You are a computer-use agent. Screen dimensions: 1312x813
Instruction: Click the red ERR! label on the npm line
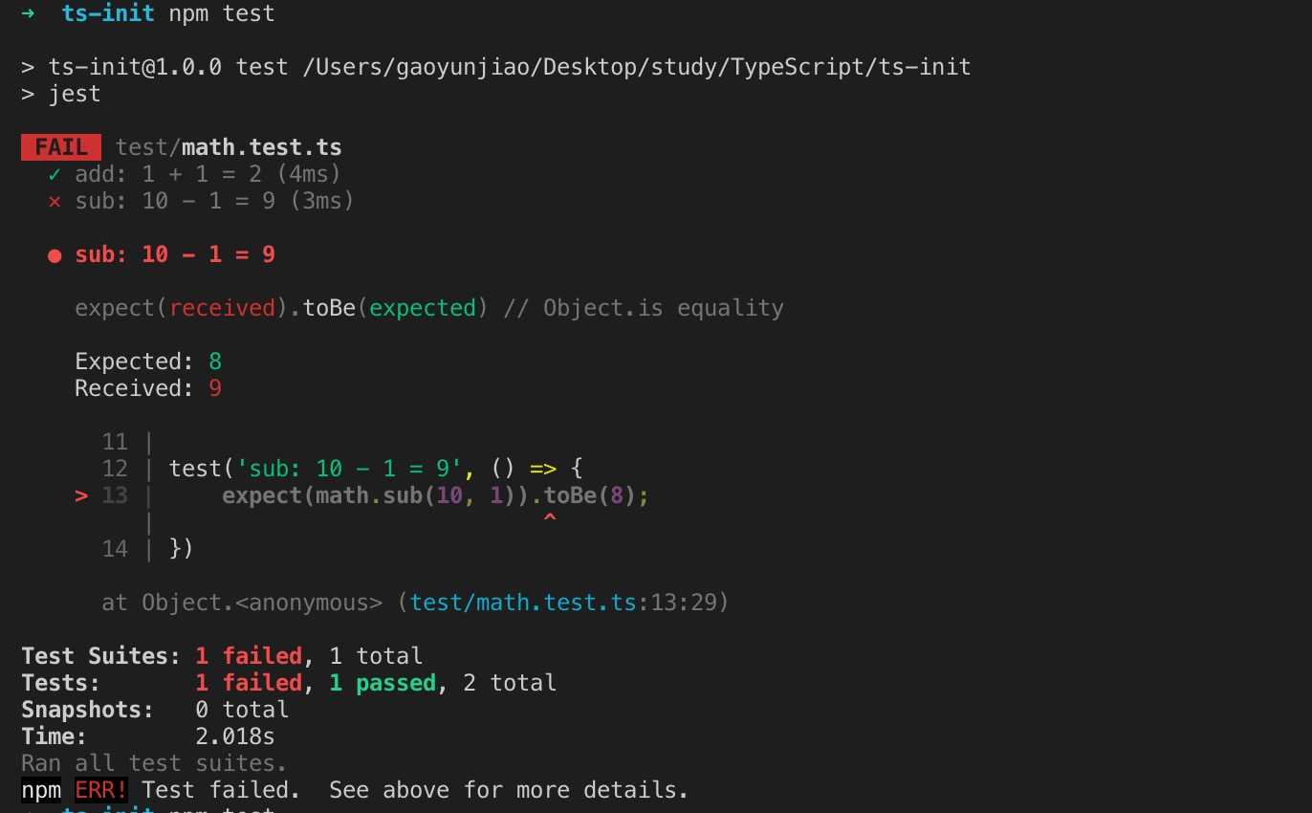click(101, 790)
